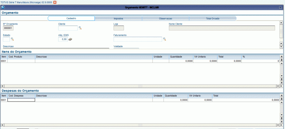Focus the Cliente input field

pyautogui.click(x=68, y=28)
